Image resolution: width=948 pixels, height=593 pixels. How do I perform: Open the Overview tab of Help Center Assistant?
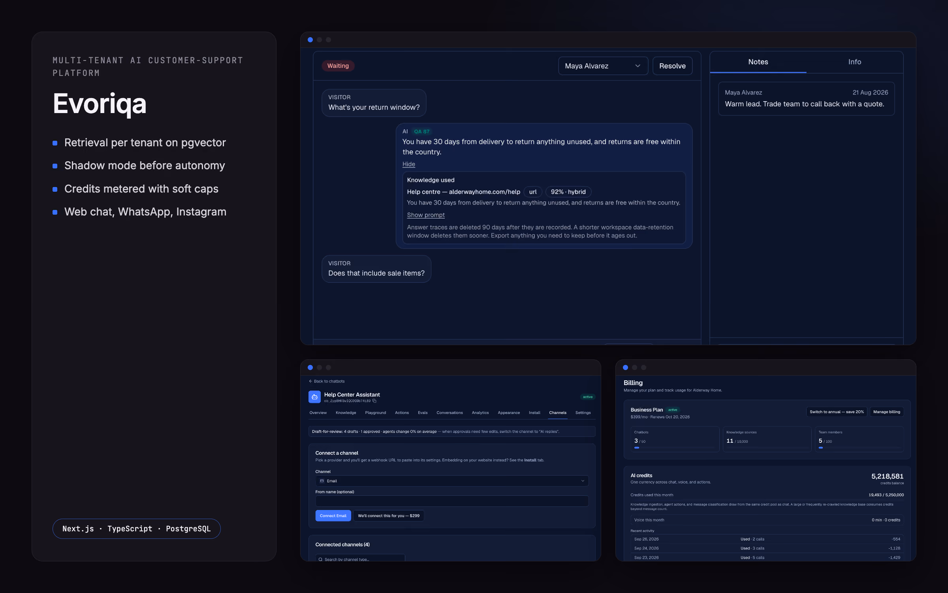[x=318, y=413]
